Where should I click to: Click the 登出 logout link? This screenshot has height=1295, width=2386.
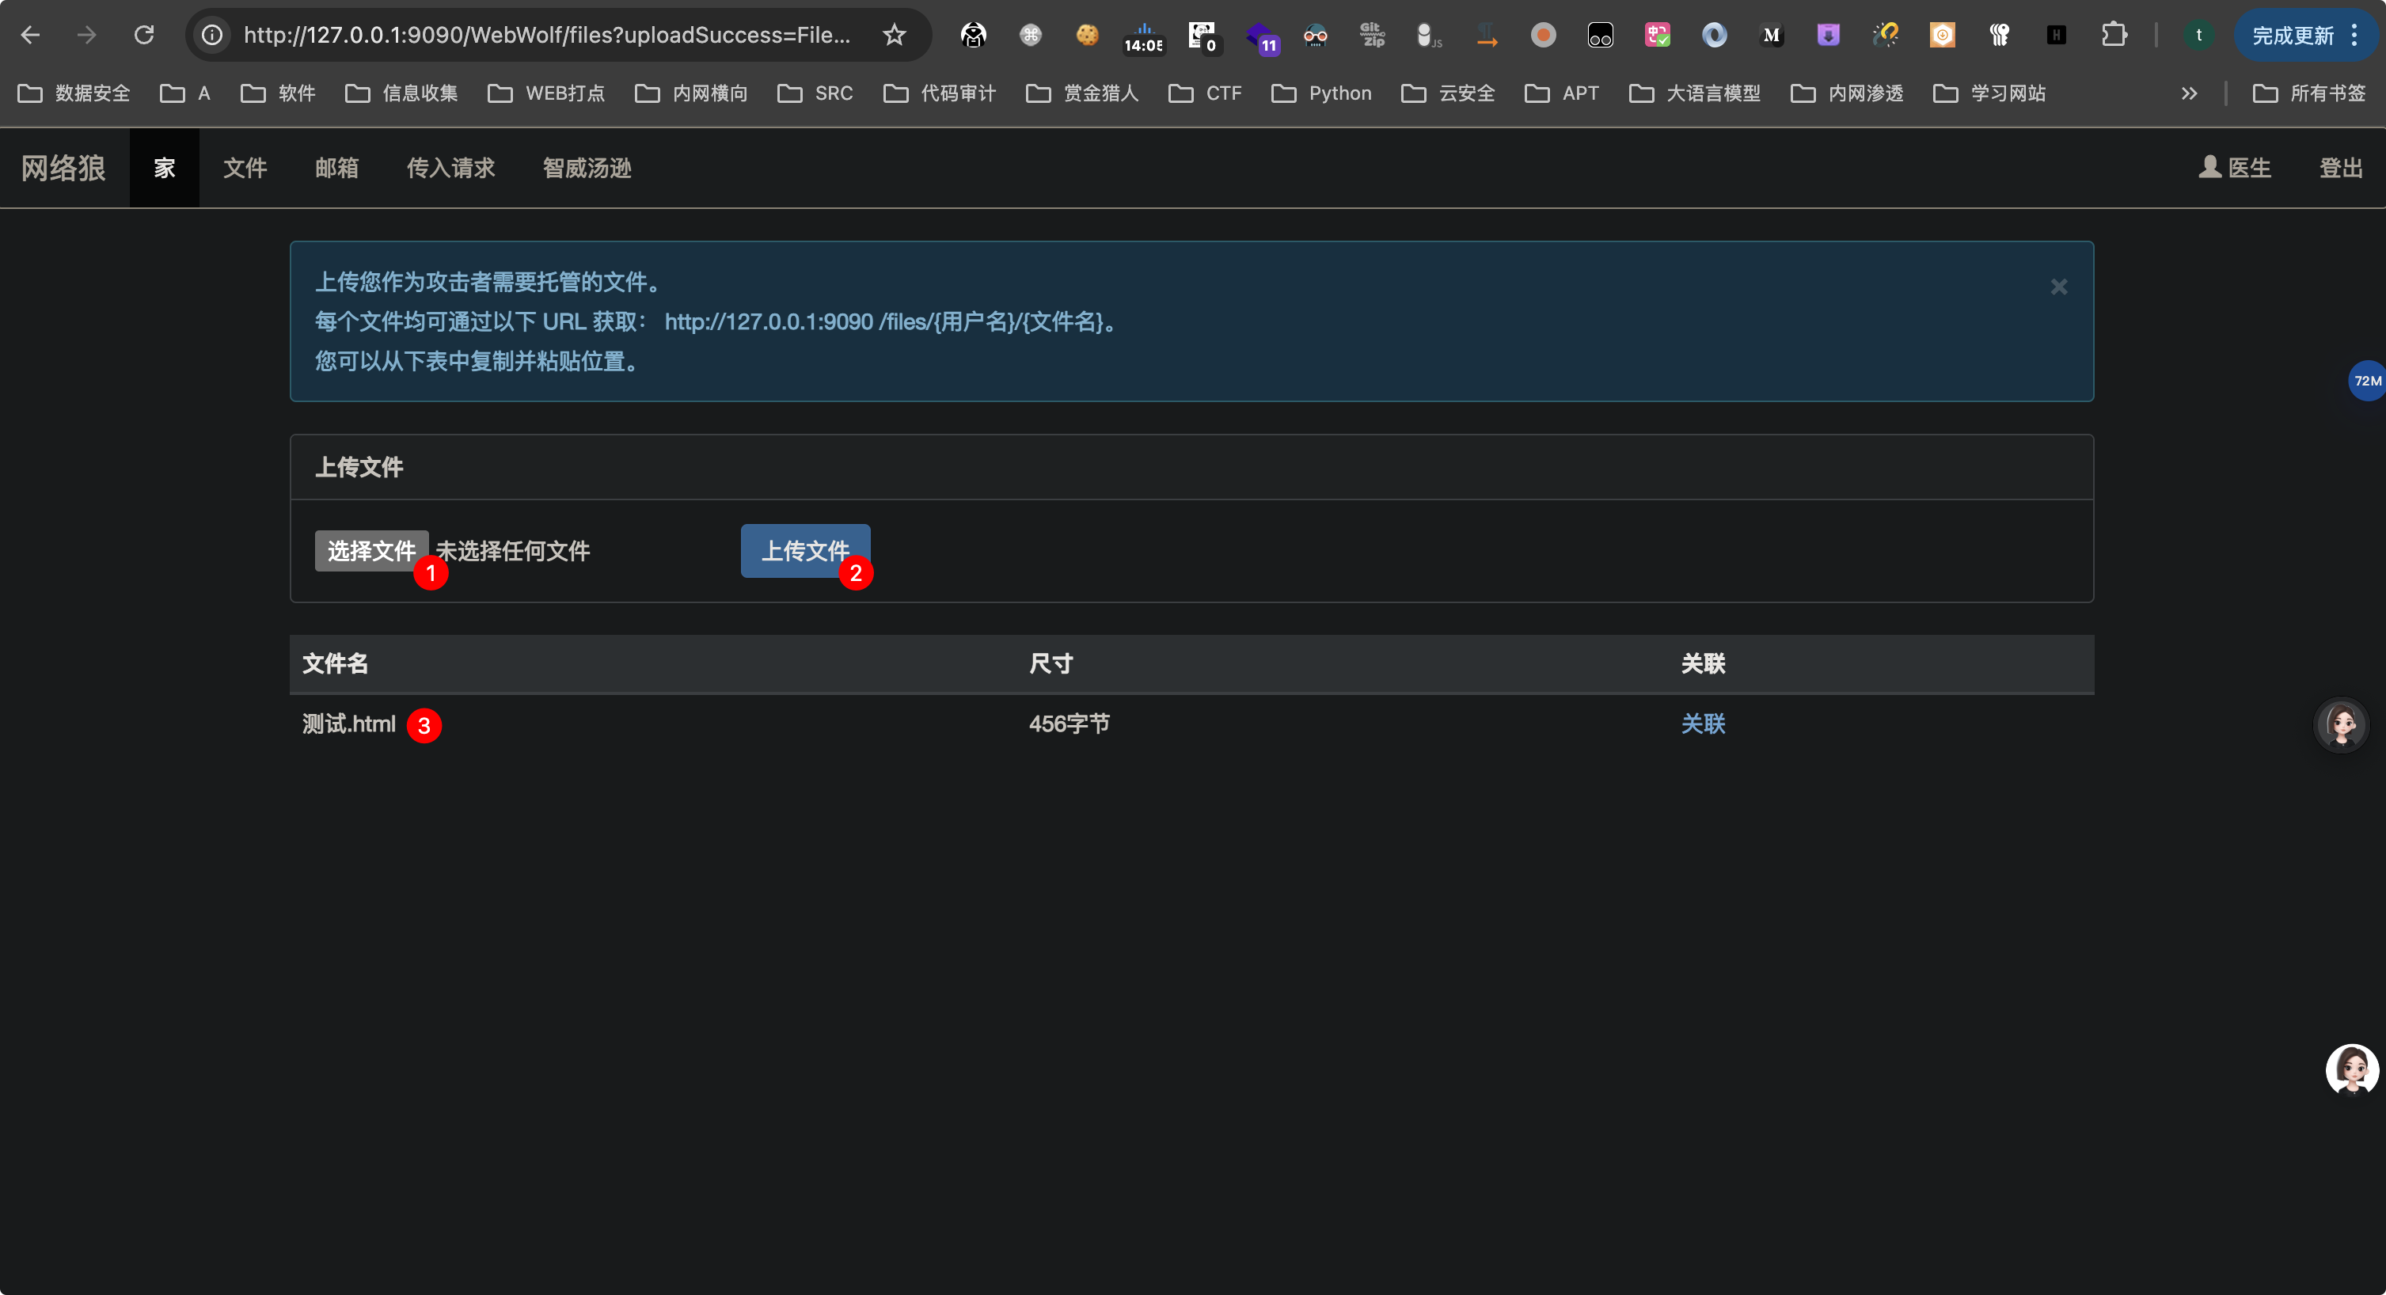click(2341, 168)
